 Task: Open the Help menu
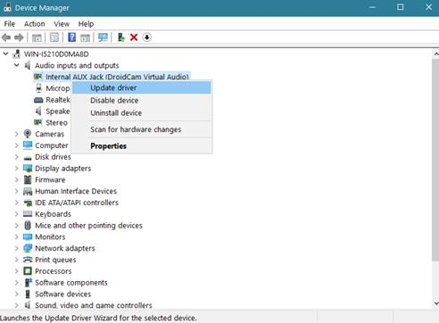86,24
